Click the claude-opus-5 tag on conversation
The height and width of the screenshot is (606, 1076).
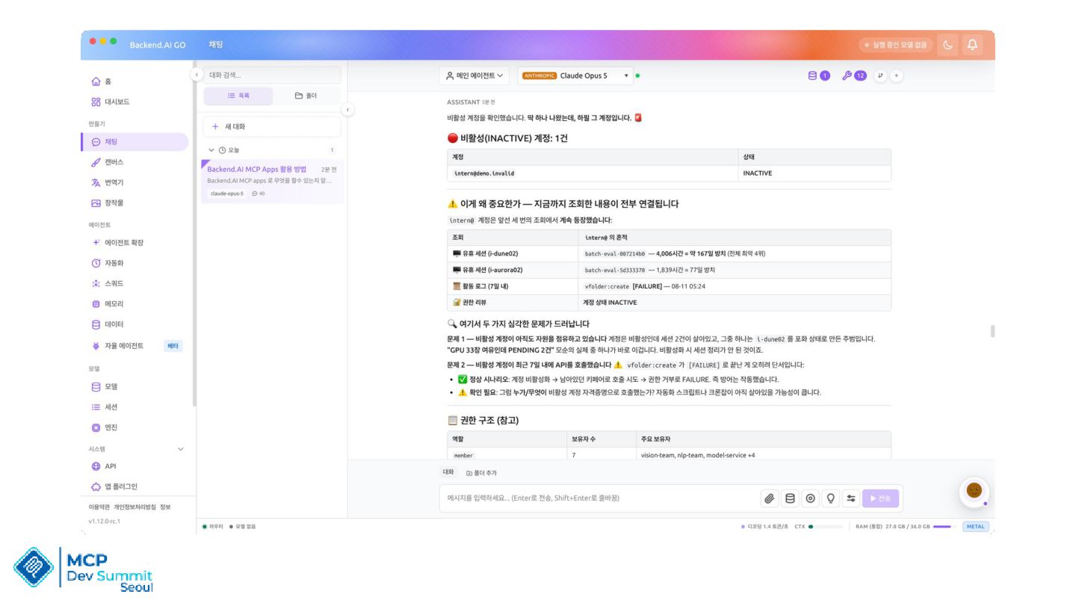(226, 194)
